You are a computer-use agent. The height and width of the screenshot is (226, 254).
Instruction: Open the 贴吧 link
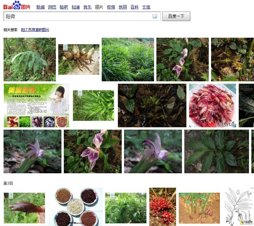coord(64,7)
